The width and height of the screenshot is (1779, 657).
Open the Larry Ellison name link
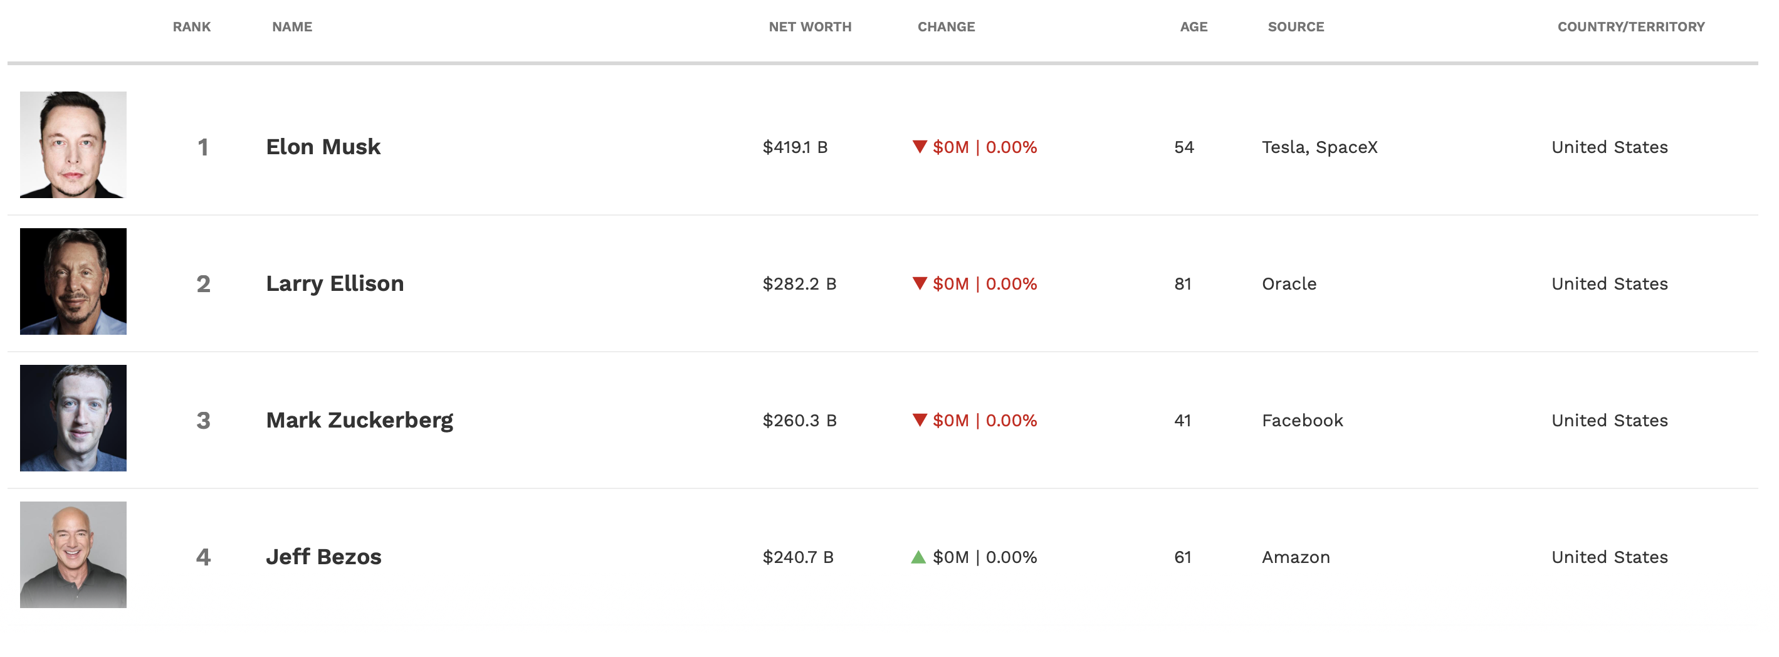point(335,284)
